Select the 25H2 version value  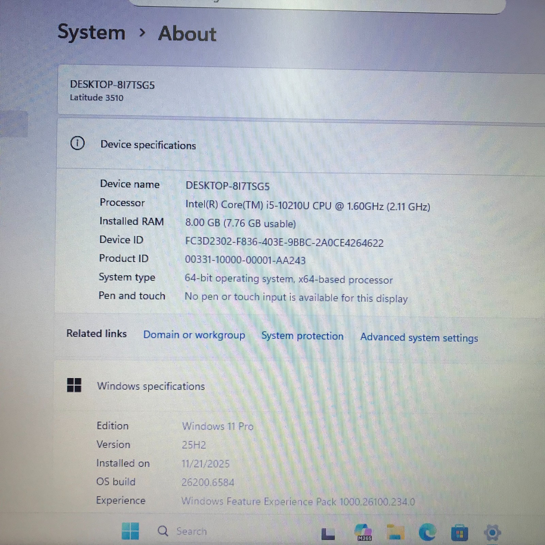point(194,445)
